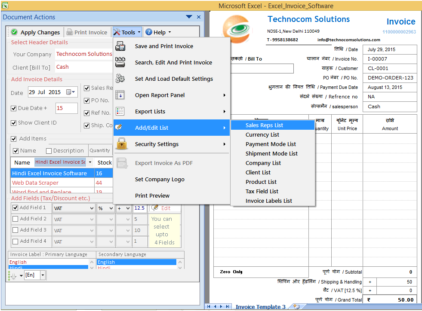Click the Due Date days field showing 15
The width and height of the screenshot is (422, 311).
[x=67, y=108]
